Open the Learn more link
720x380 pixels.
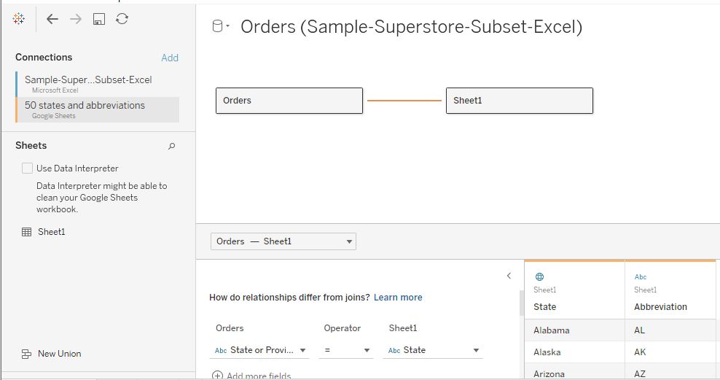coord(398,298)
